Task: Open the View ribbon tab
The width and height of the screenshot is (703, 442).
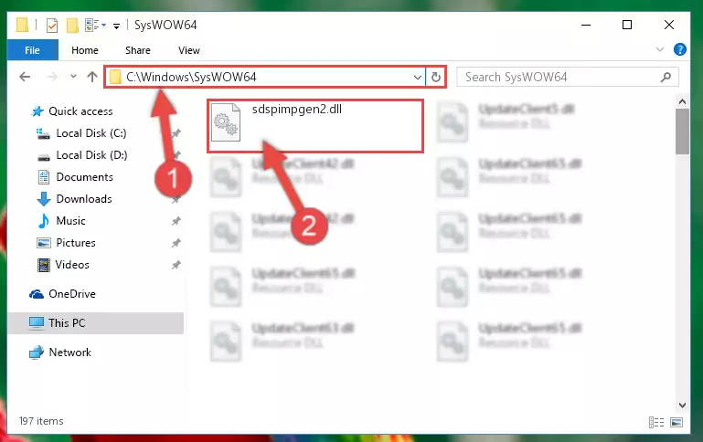Action: click(188, 50)
